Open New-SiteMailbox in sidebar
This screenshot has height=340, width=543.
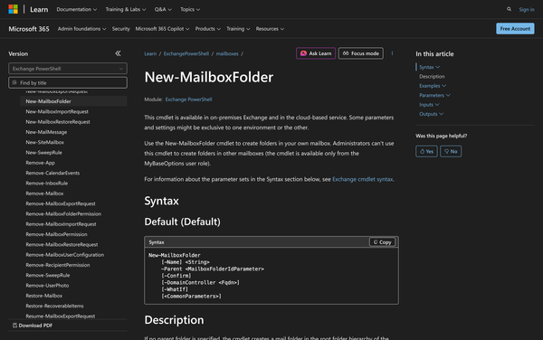point(44,142)
